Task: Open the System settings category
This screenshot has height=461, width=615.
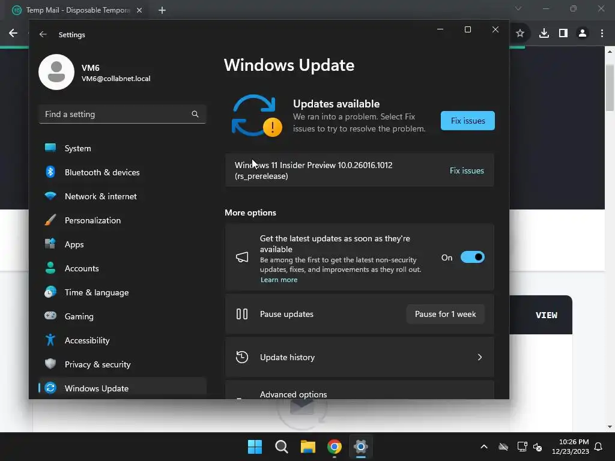Action: 123,148
